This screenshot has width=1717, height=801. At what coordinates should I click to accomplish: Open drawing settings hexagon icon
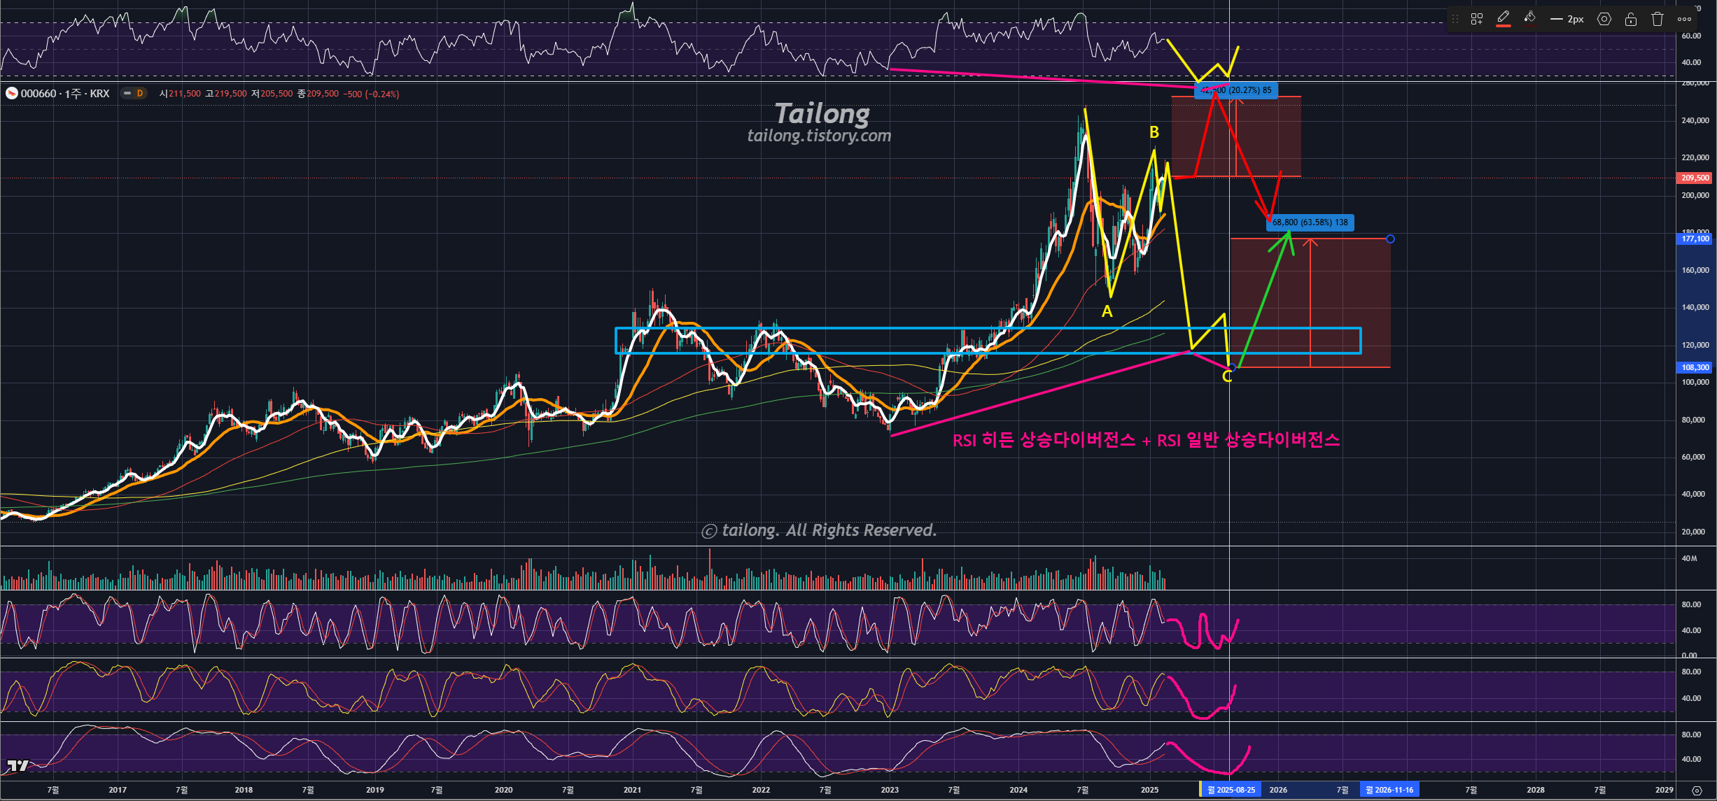pyautogui.click(x=1604, y=20)
